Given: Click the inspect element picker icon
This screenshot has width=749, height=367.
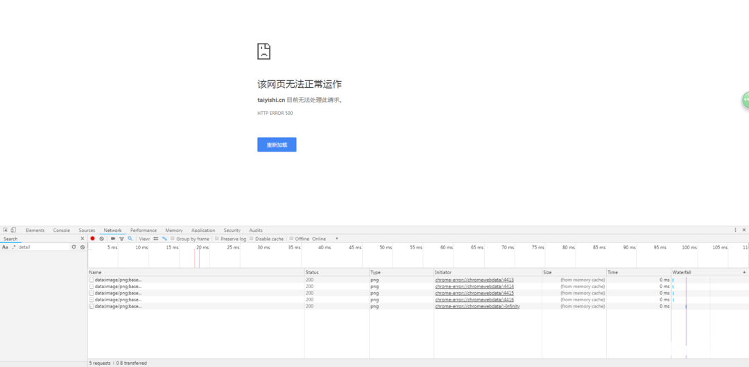Looking at the screenshot, I should click(6, 230).
